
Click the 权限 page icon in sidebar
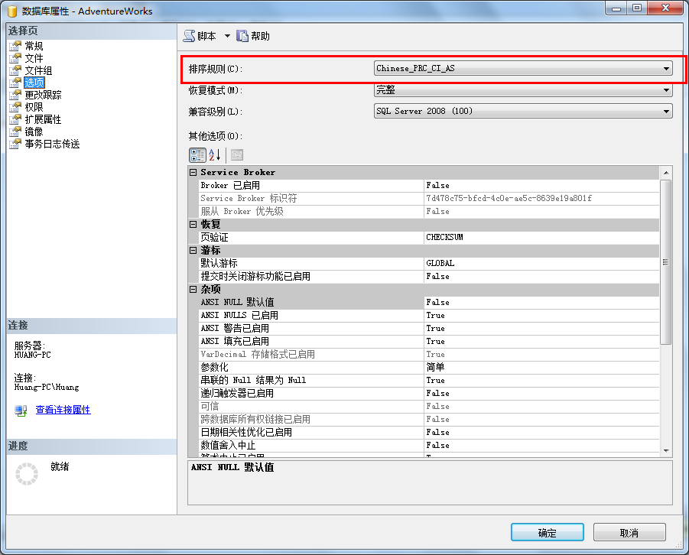tap(17, 107)
